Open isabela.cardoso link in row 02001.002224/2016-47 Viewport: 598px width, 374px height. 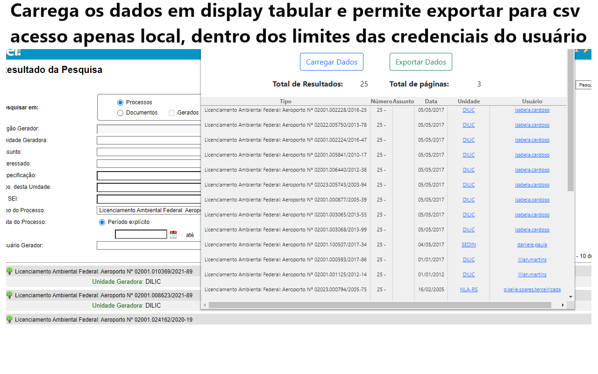[532, 140]
